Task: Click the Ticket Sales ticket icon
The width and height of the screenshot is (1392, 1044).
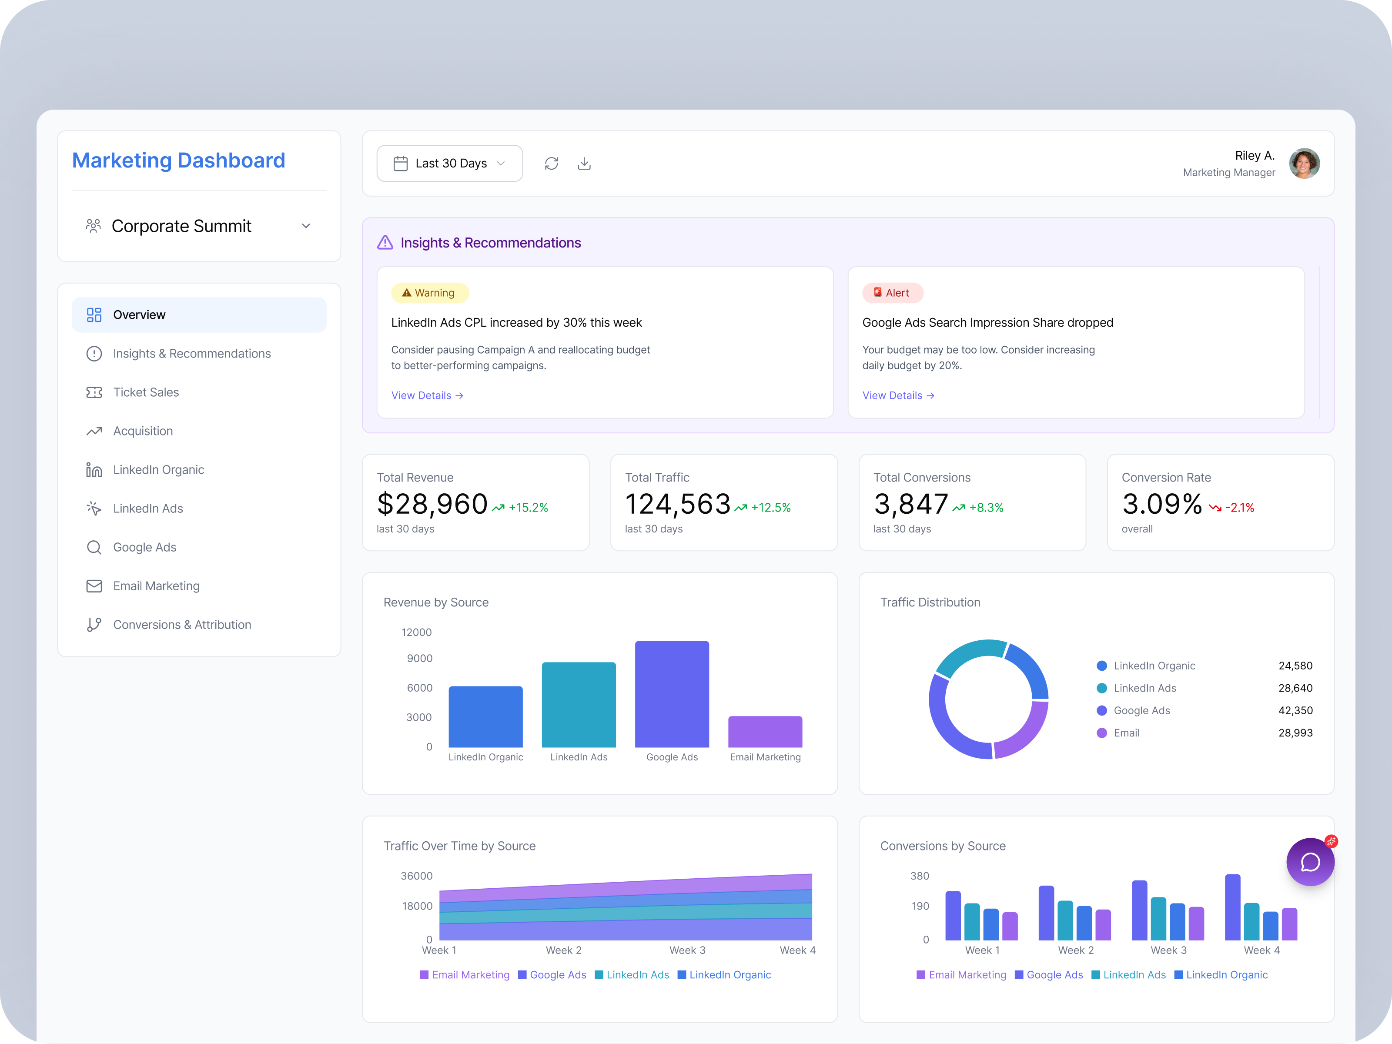Action: coord(94,393)
